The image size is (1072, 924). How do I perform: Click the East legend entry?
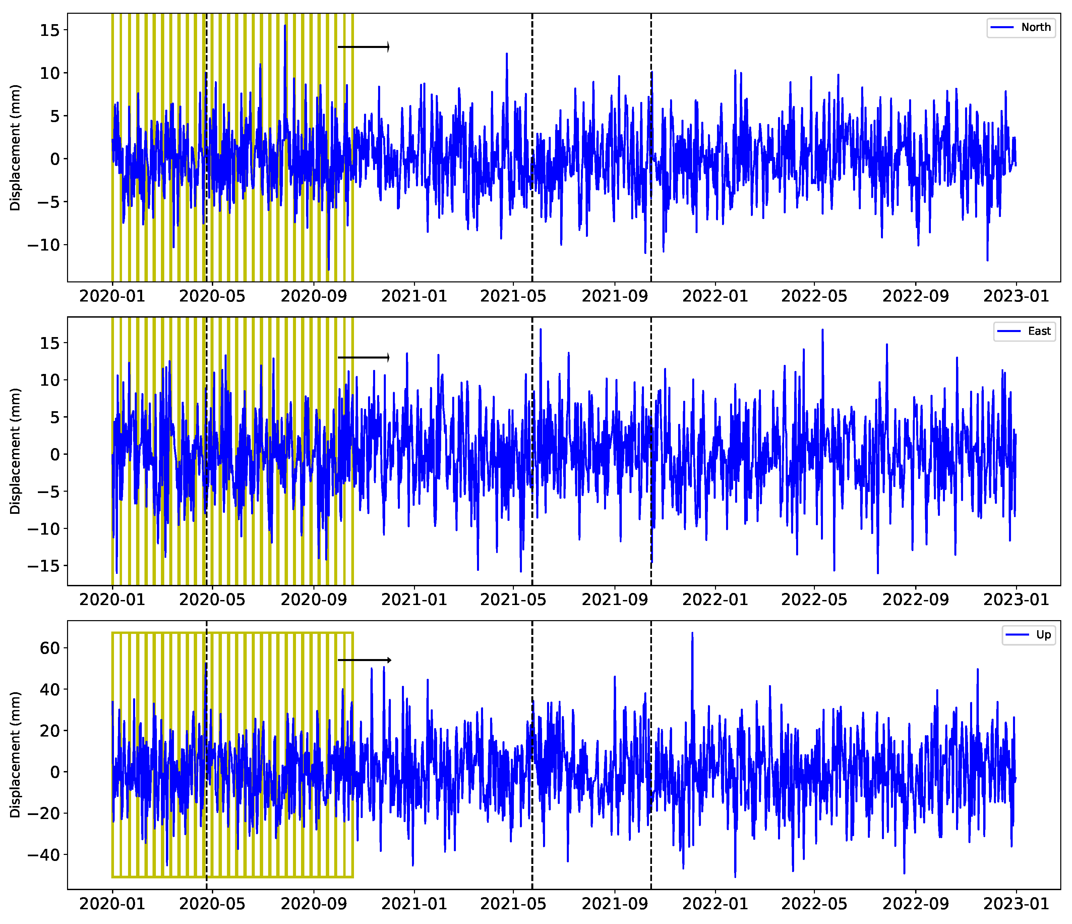point(1024,331)
